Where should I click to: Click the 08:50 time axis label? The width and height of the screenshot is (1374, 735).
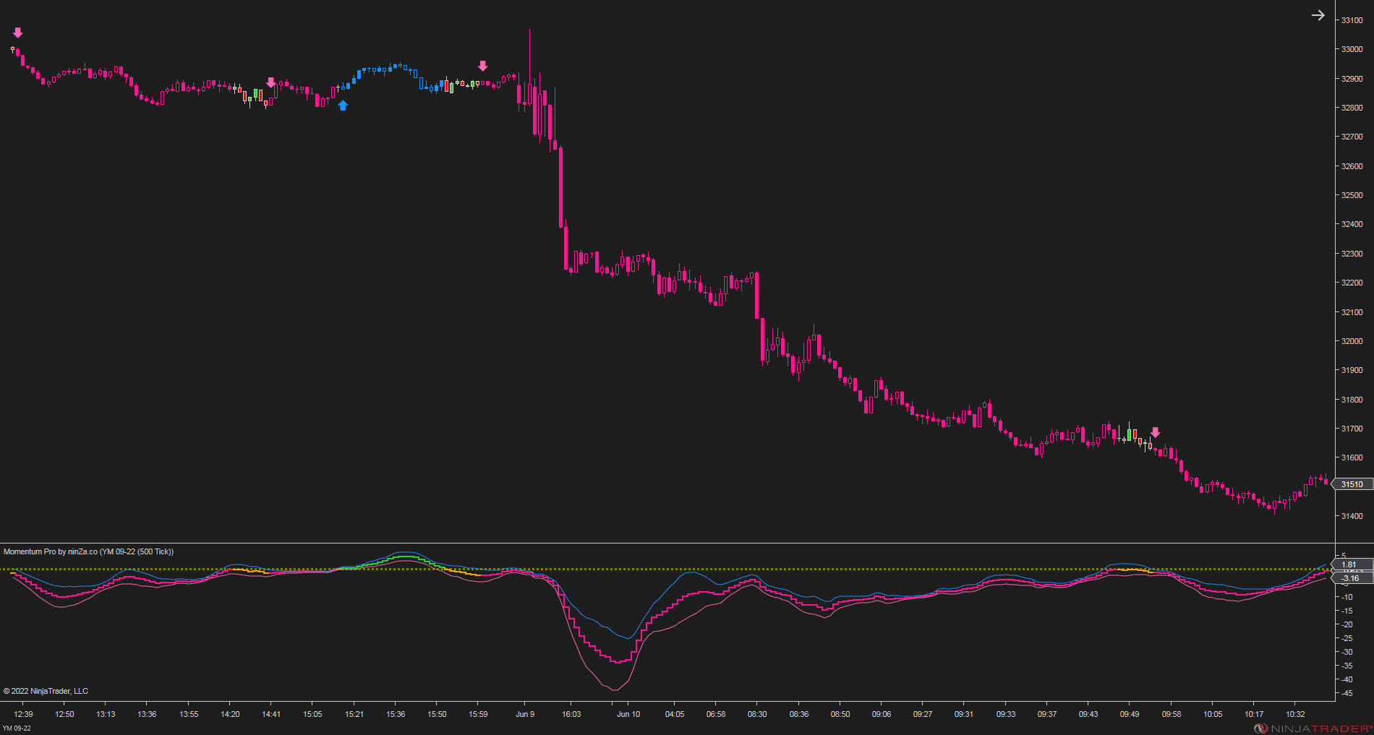(840, 714)
